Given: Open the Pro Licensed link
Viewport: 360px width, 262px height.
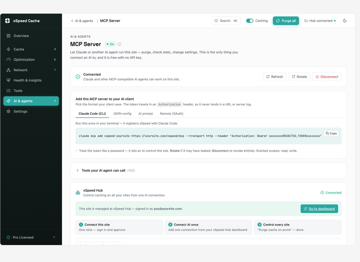Looking at the screenshot, I should tap(31, 238).
